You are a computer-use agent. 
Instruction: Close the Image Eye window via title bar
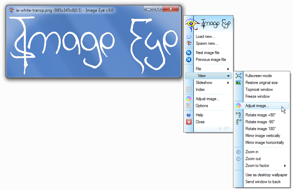[171, 9]
